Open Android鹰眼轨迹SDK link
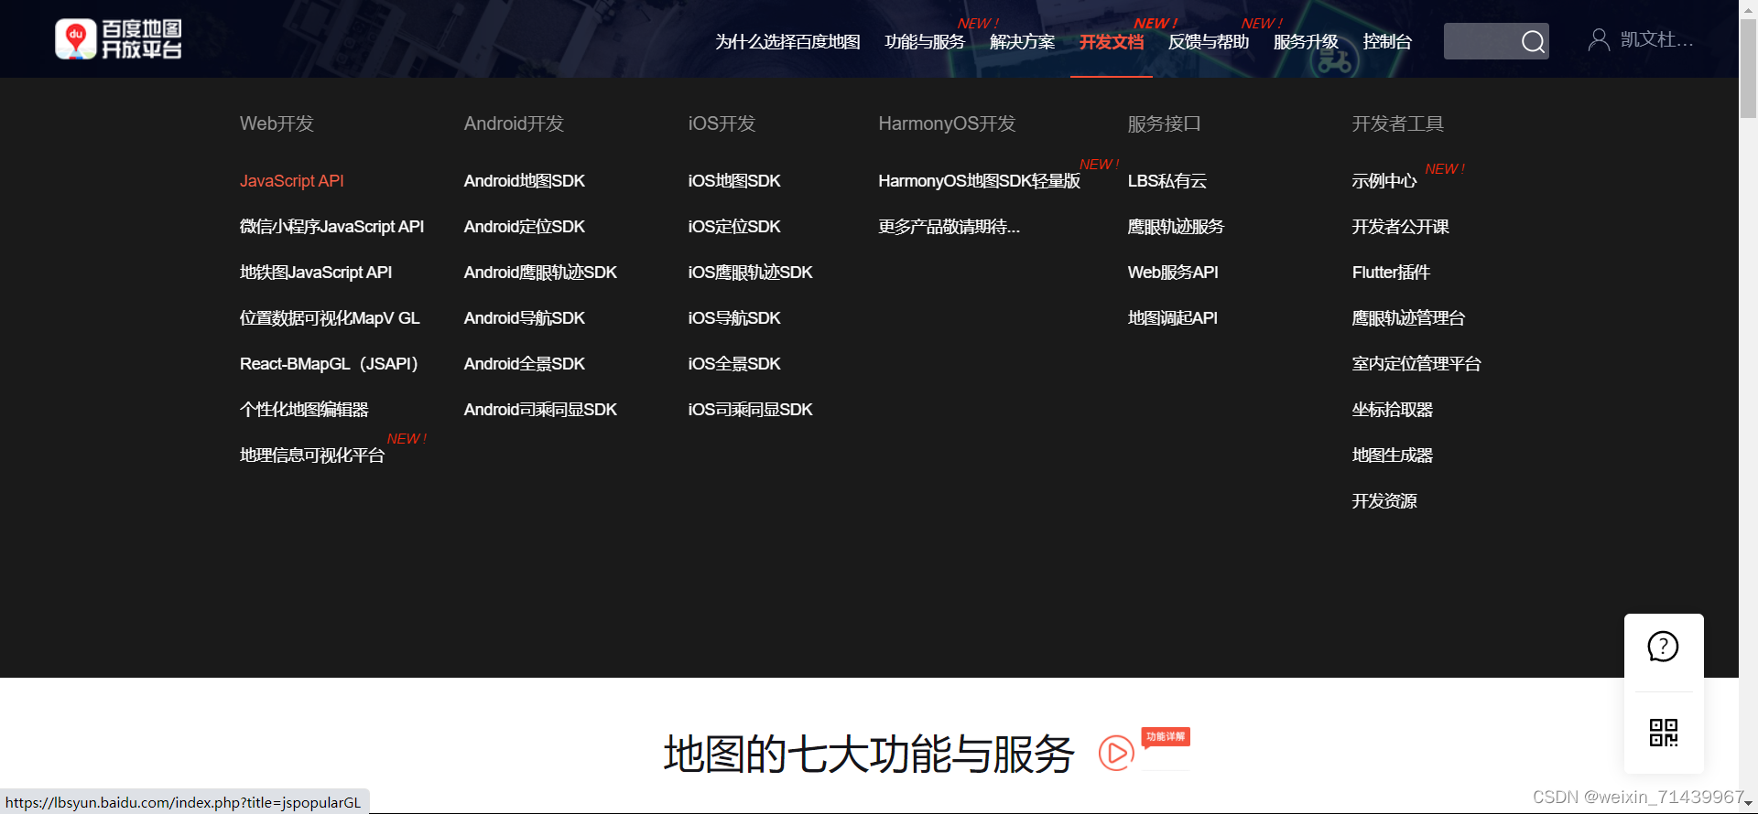Viewport: 1758px width, 814px height. coord(540,273)
